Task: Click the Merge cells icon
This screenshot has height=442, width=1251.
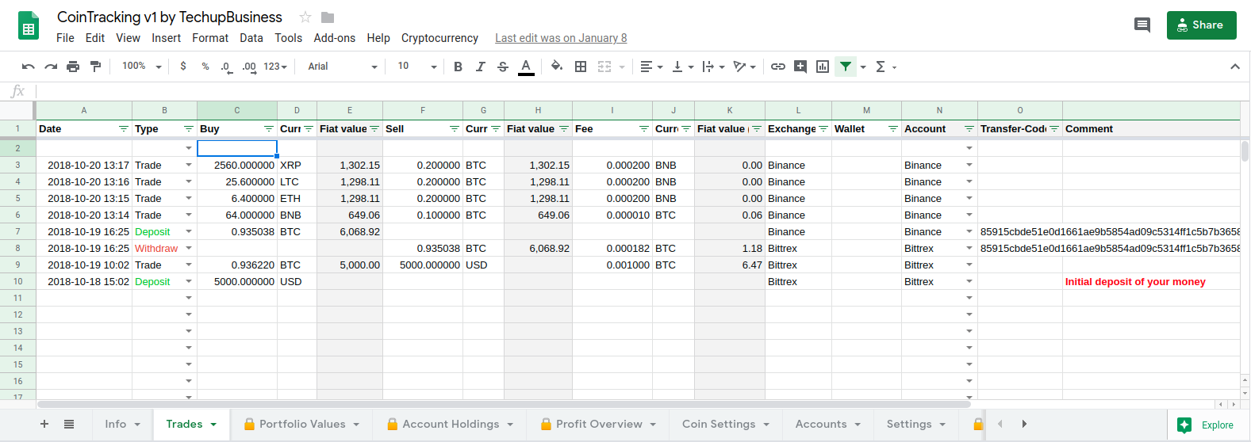Action: 604,67
